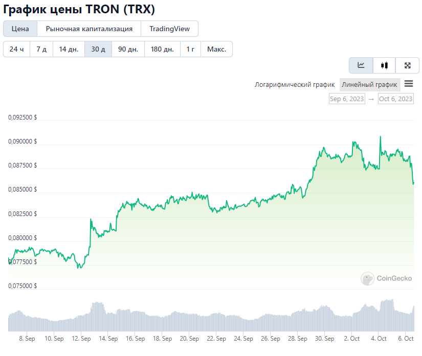Show 1 г price history

click(x=190, y=49)
